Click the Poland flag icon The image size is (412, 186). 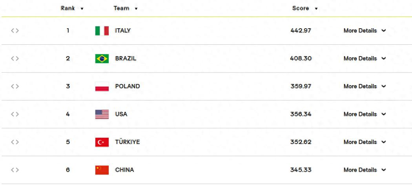(x=102, y=86)
